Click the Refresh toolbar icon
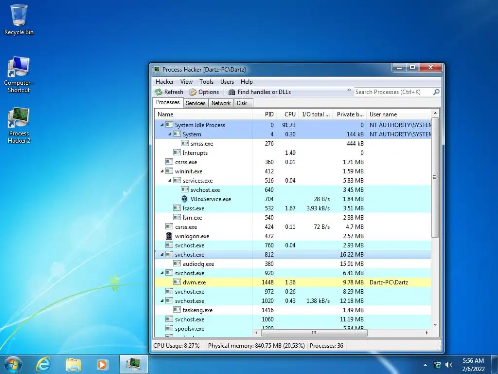498x374 pixels. [159, 92]
